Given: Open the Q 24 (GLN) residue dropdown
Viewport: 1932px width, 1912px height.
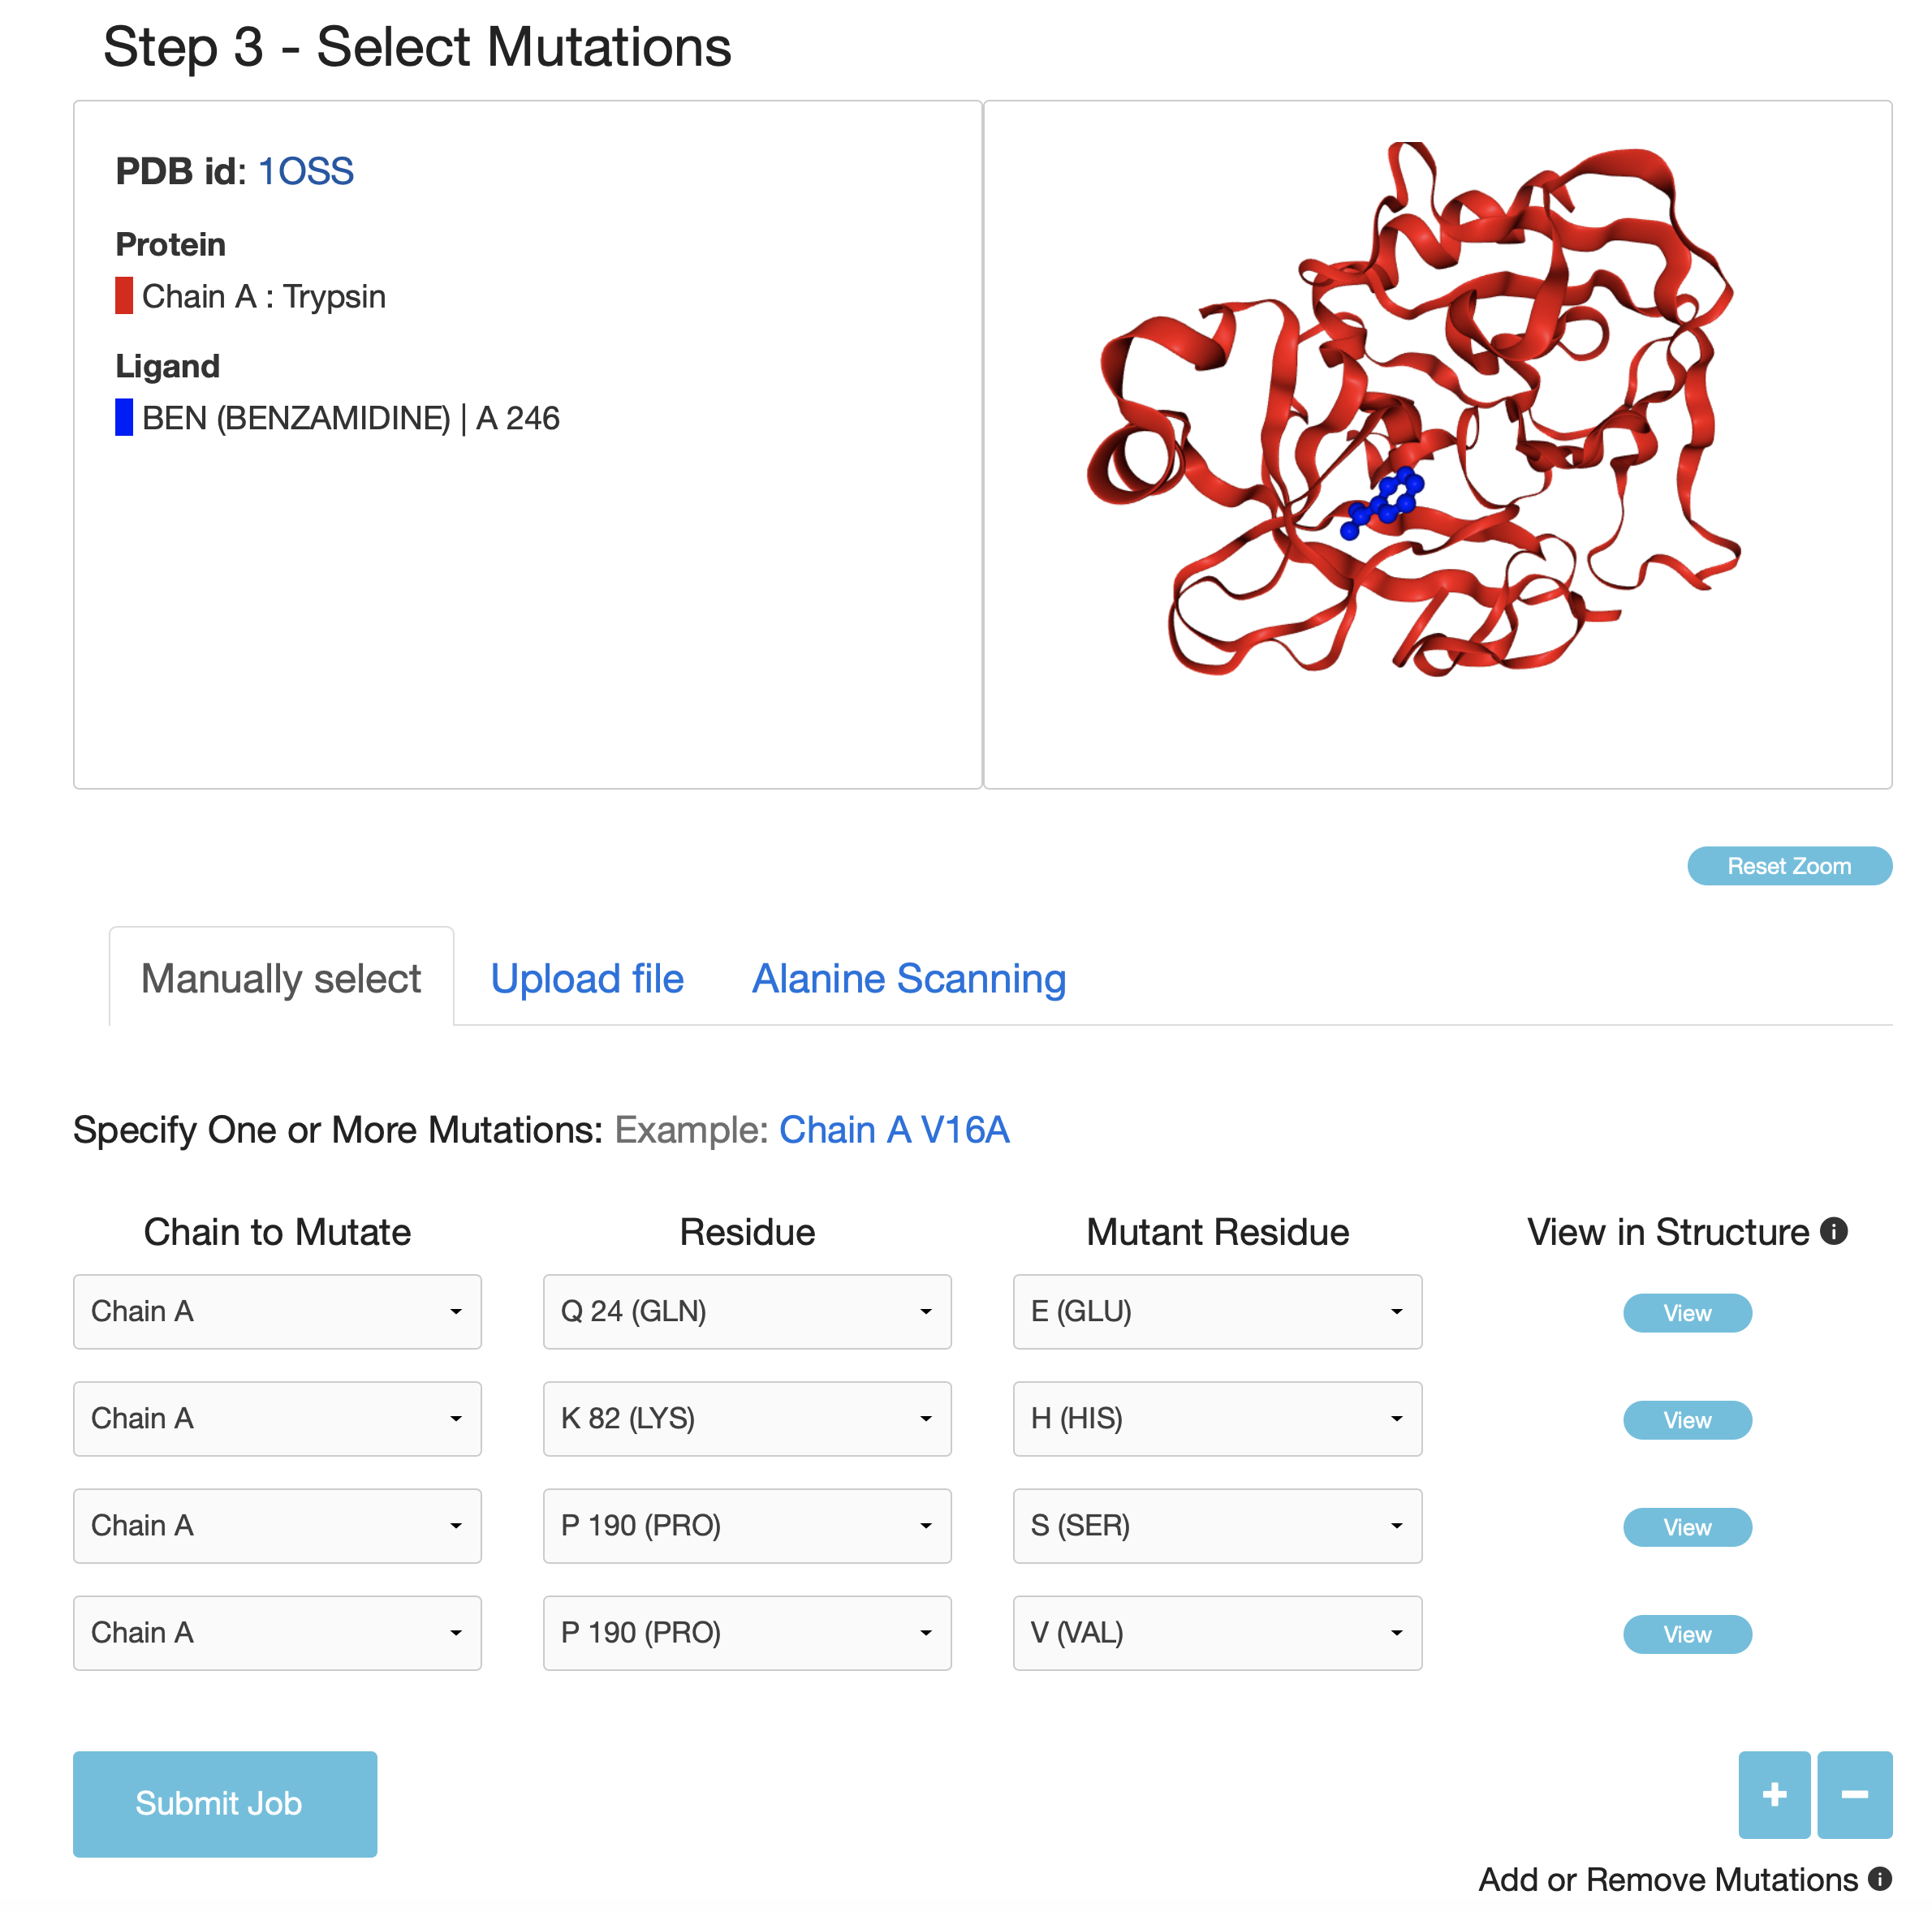Looking at the screenshot, I should tap(746, 1311).
